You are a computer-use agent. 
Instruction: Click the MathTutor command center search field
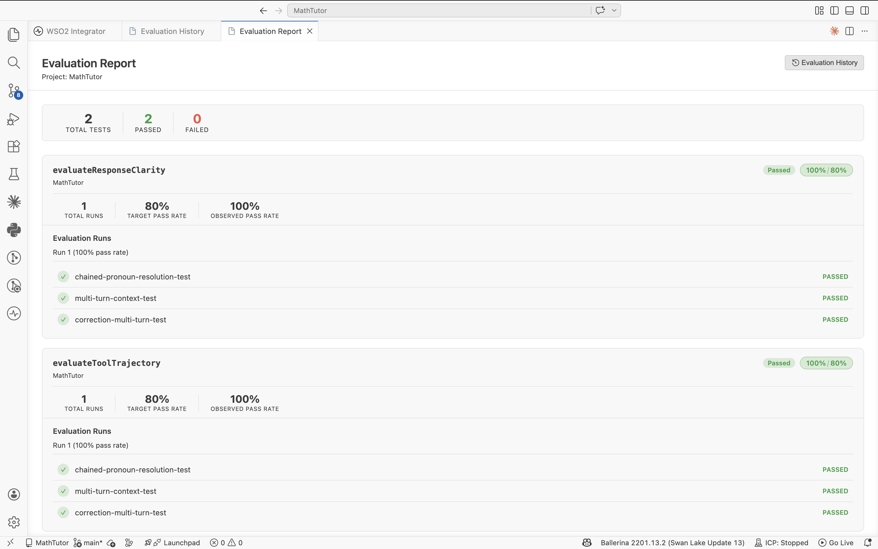(x=439, y=10)
